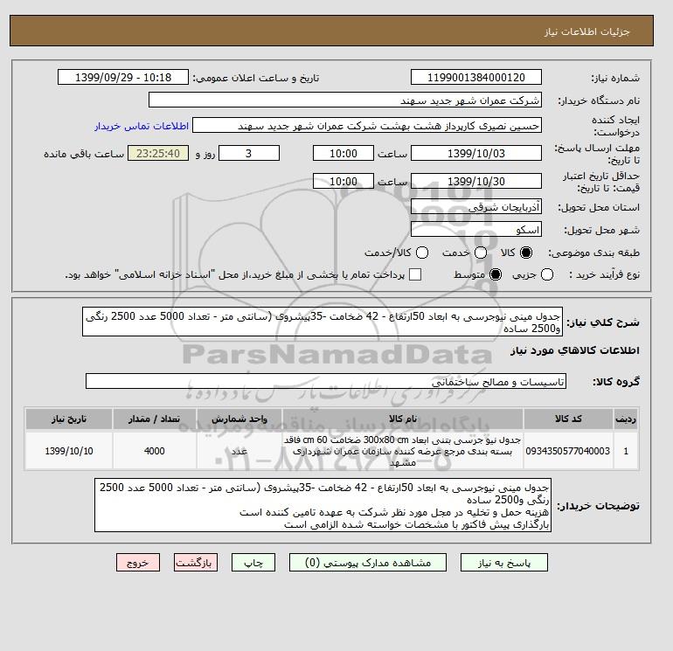Click the شماره نیاز number field
The width and height of the screenshot is (673, 651).
(476, 78)
